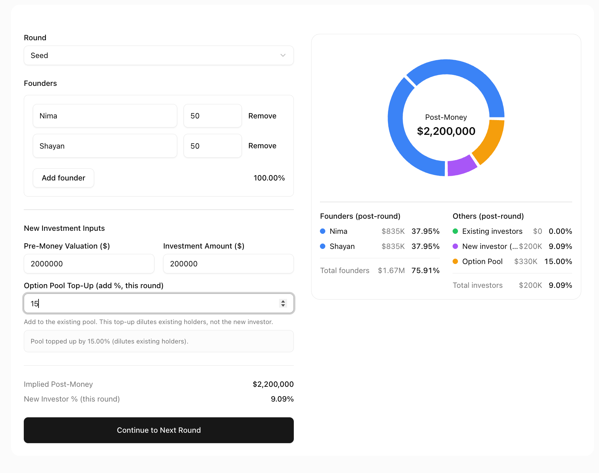Click the $2,200,000 Post-Money chart value
Screen dimensions: 599x473
[446, 131]
